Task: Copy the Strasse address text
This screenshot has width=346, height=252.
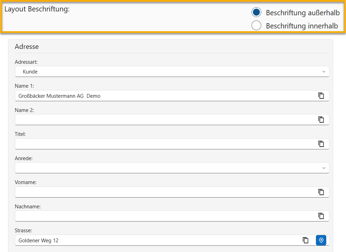Action: (306, 240)
